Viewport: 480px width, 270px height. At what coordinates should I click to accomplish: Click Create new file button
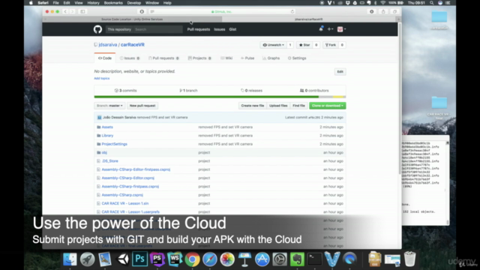pos(253,106)
